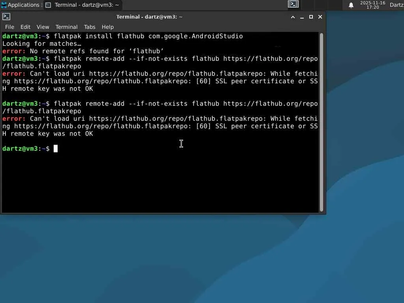Open the View menu
404x303 pixels.
point(43,27)
